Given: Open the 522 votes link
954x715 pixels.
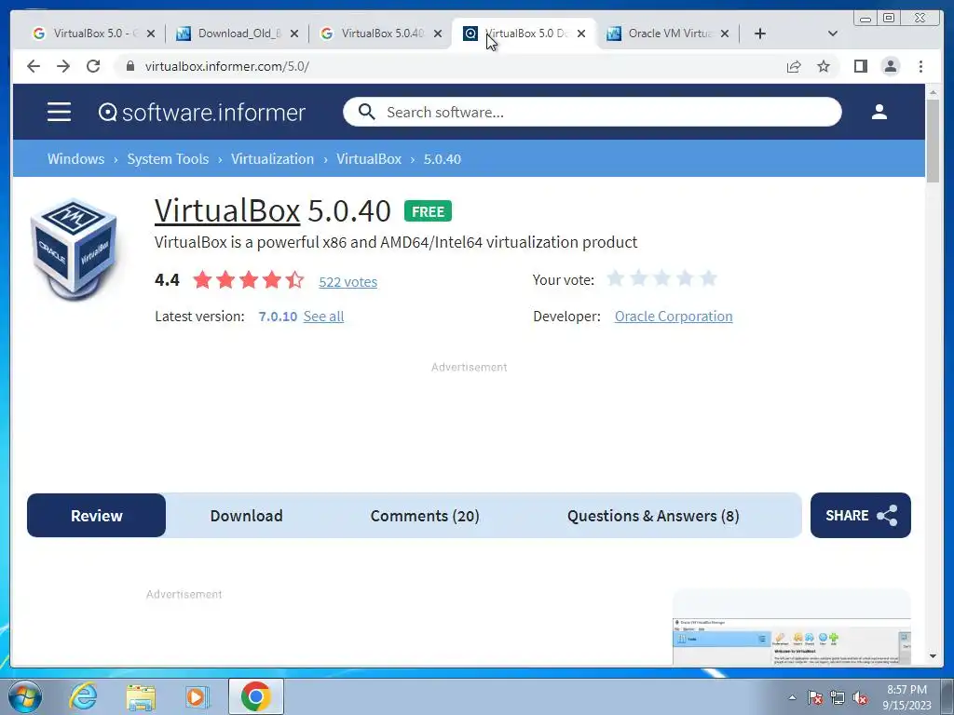Looking at the screenshot, I should pyautogui.click(x=348, y=281).
